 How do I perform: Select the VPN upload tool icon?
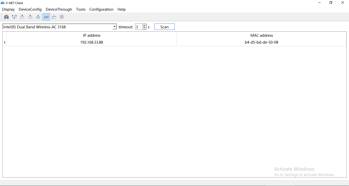(x=30, y=17)
